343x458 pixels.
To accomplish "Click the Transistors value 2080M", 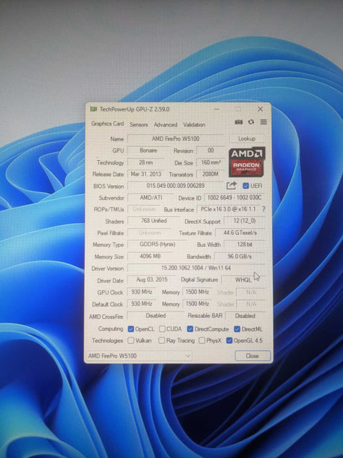I will (210, 174).
